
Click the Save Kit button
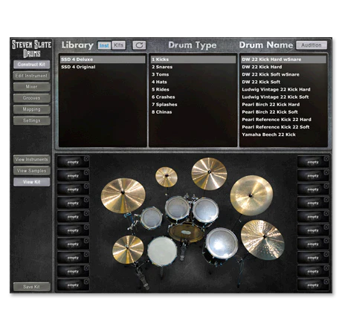tap(32, 287)
